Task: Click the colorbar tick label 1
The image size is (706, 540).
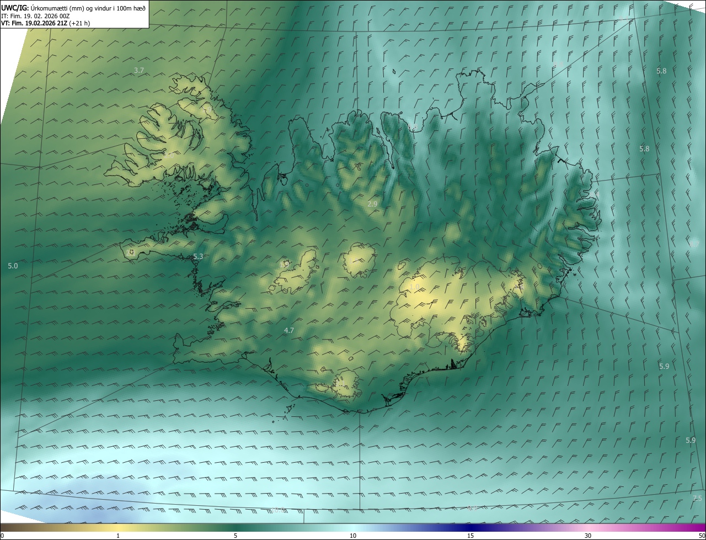Action: (x=118, y=536)
